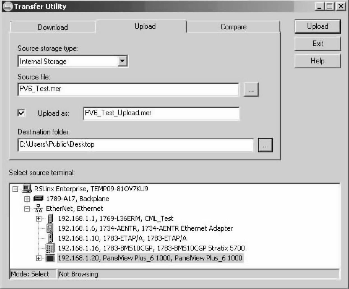Click the 1769-L36ERM controller icon
Screen dimensions: 349x289
tap(50, 218)
